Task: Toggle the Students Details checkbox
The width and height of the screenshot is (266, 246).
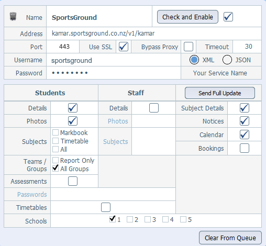Action: [73, 108]
